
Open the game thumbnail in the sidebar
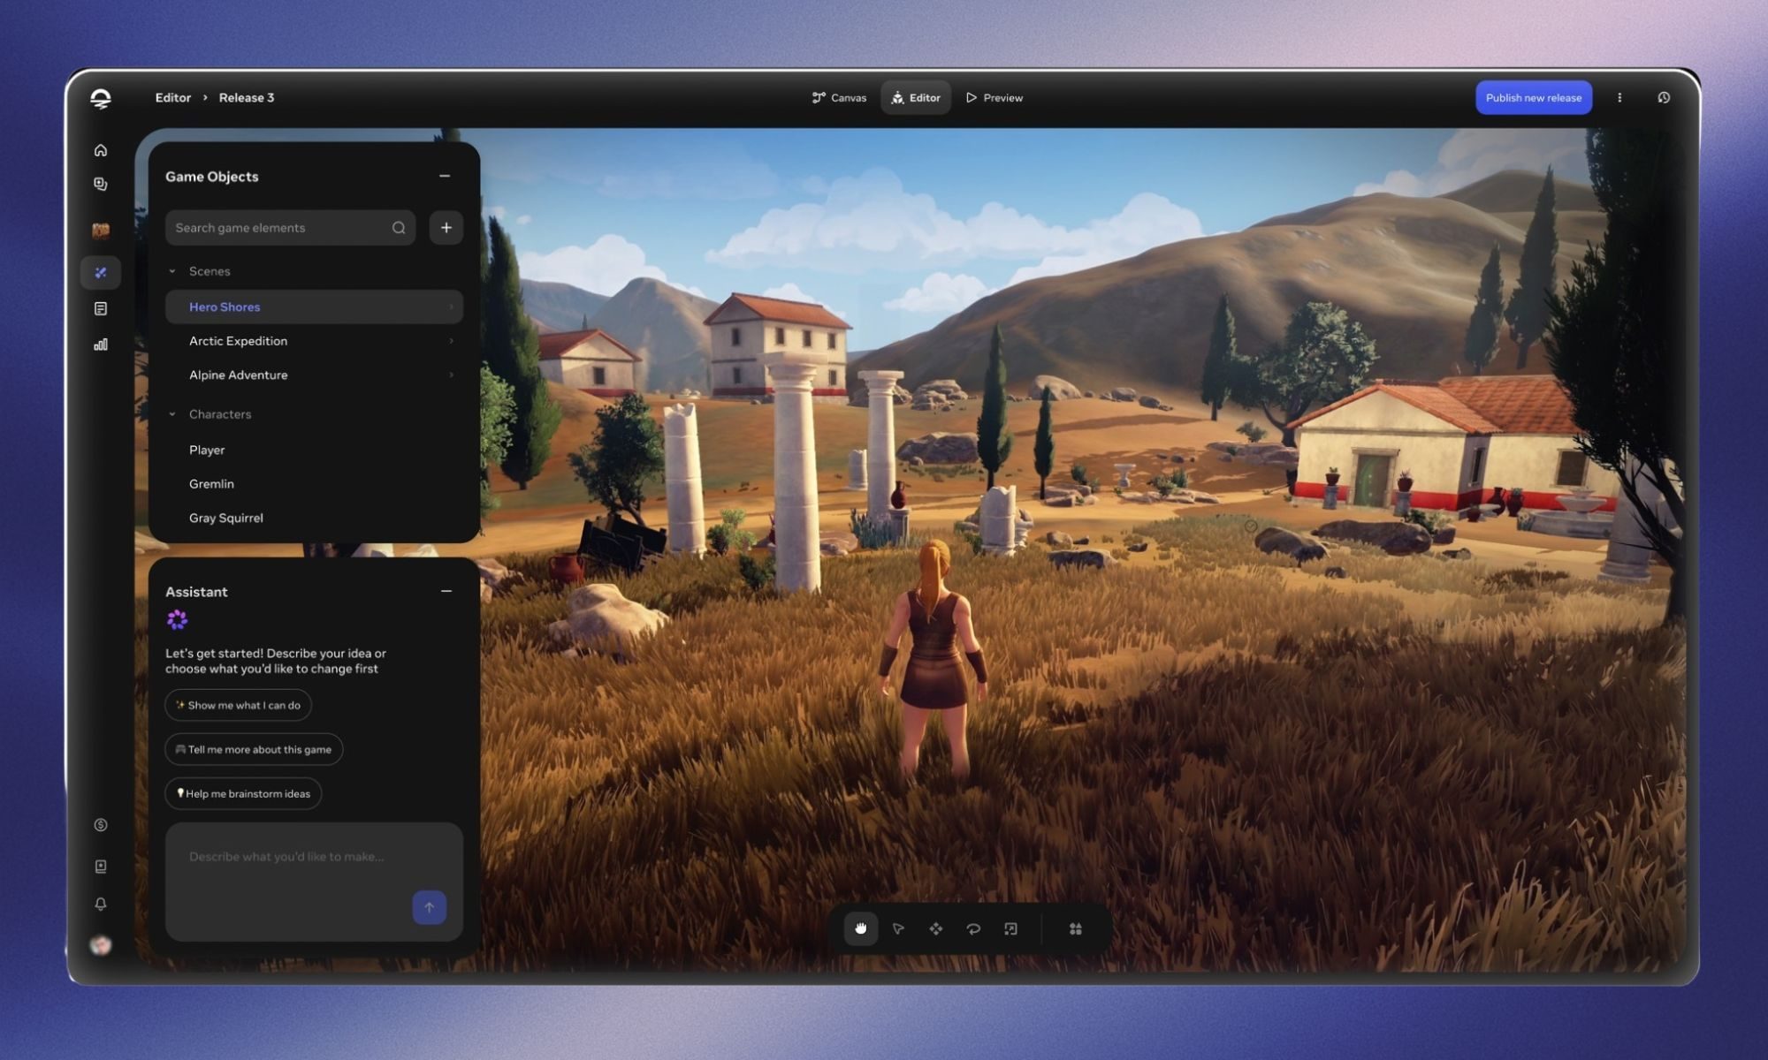click(x=101, y=231)
